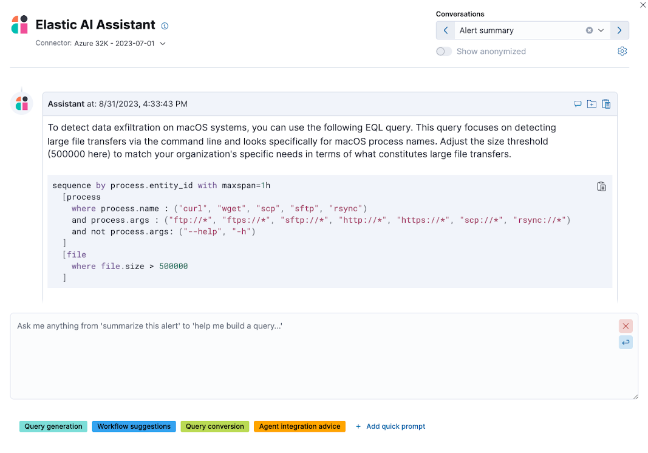
Task: Copy the EQL code block
Action: 601,187
